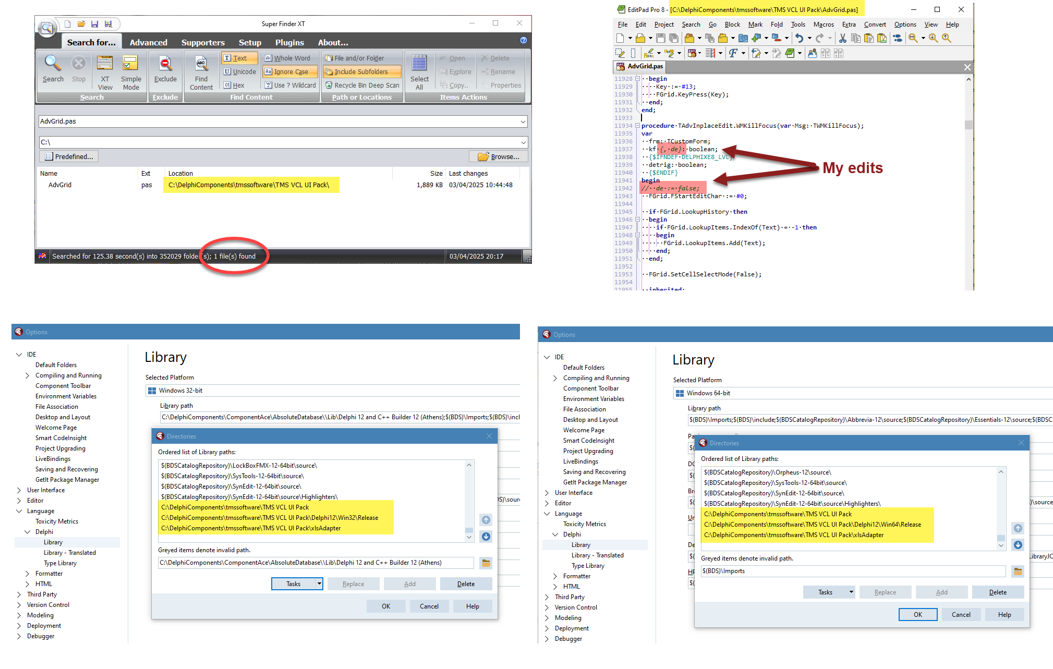The height and width of the screenshot is (669, 1053).
Task: Click scrollbar up arrow in 64-bit library paths list
Action: (x=1001, y=472)
